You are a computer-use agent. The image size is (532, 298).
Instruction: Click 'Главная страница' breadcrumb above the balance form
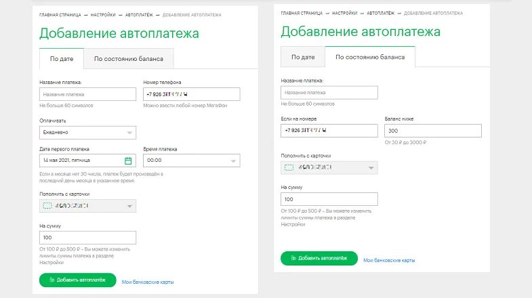point(302,14)
